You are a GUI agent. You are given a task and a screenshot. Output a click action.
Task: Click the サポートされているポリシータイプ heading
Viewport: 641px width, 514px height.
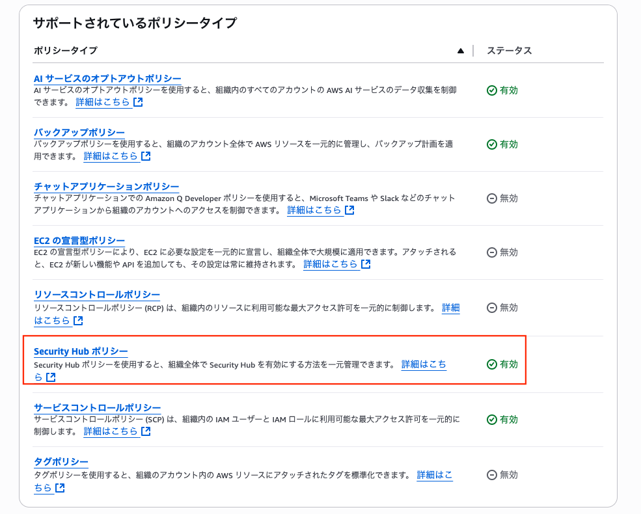point(135,23)
